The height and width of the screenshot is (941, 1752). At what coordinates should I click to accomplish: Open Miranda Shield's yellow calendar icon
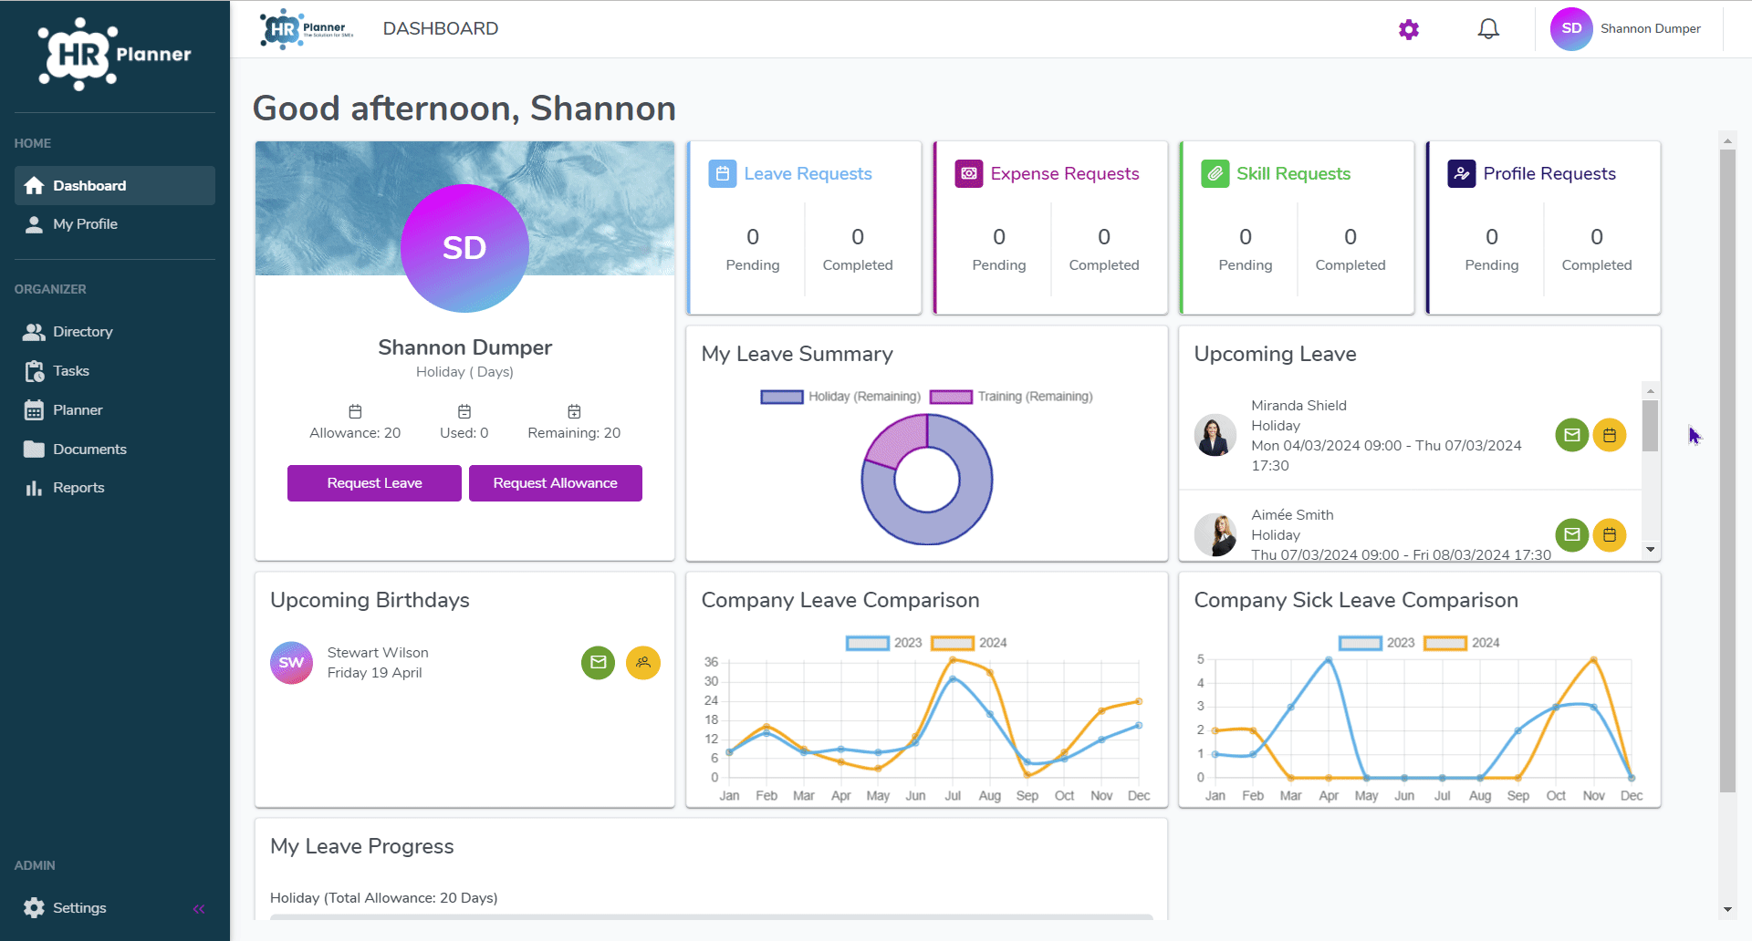click(x=1610, y=436)
